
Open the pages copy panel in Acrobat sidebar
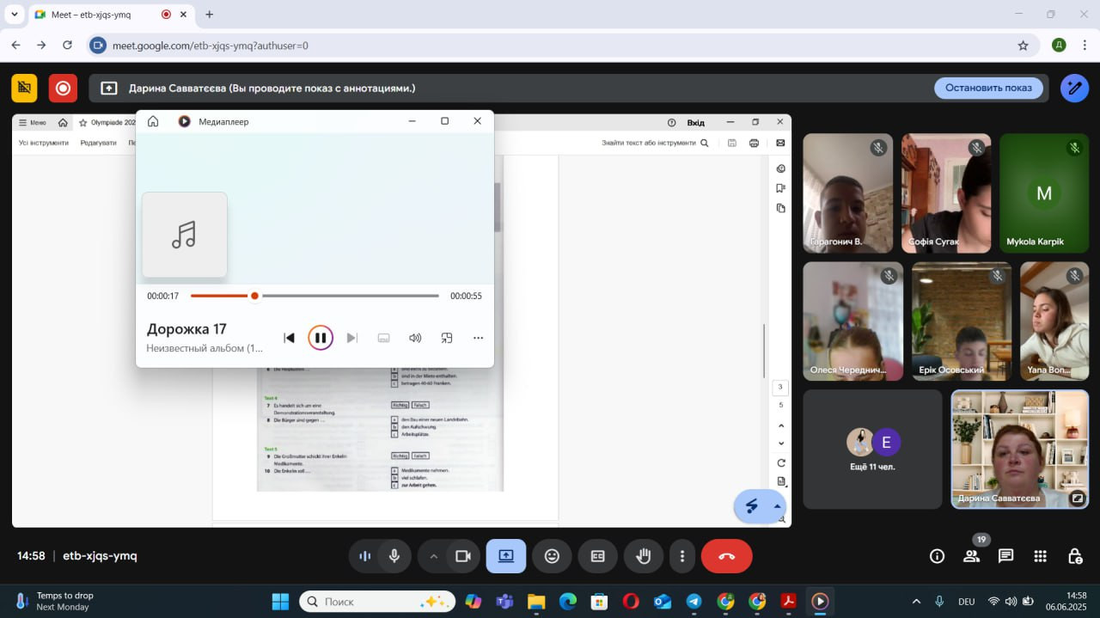point(780,208)
